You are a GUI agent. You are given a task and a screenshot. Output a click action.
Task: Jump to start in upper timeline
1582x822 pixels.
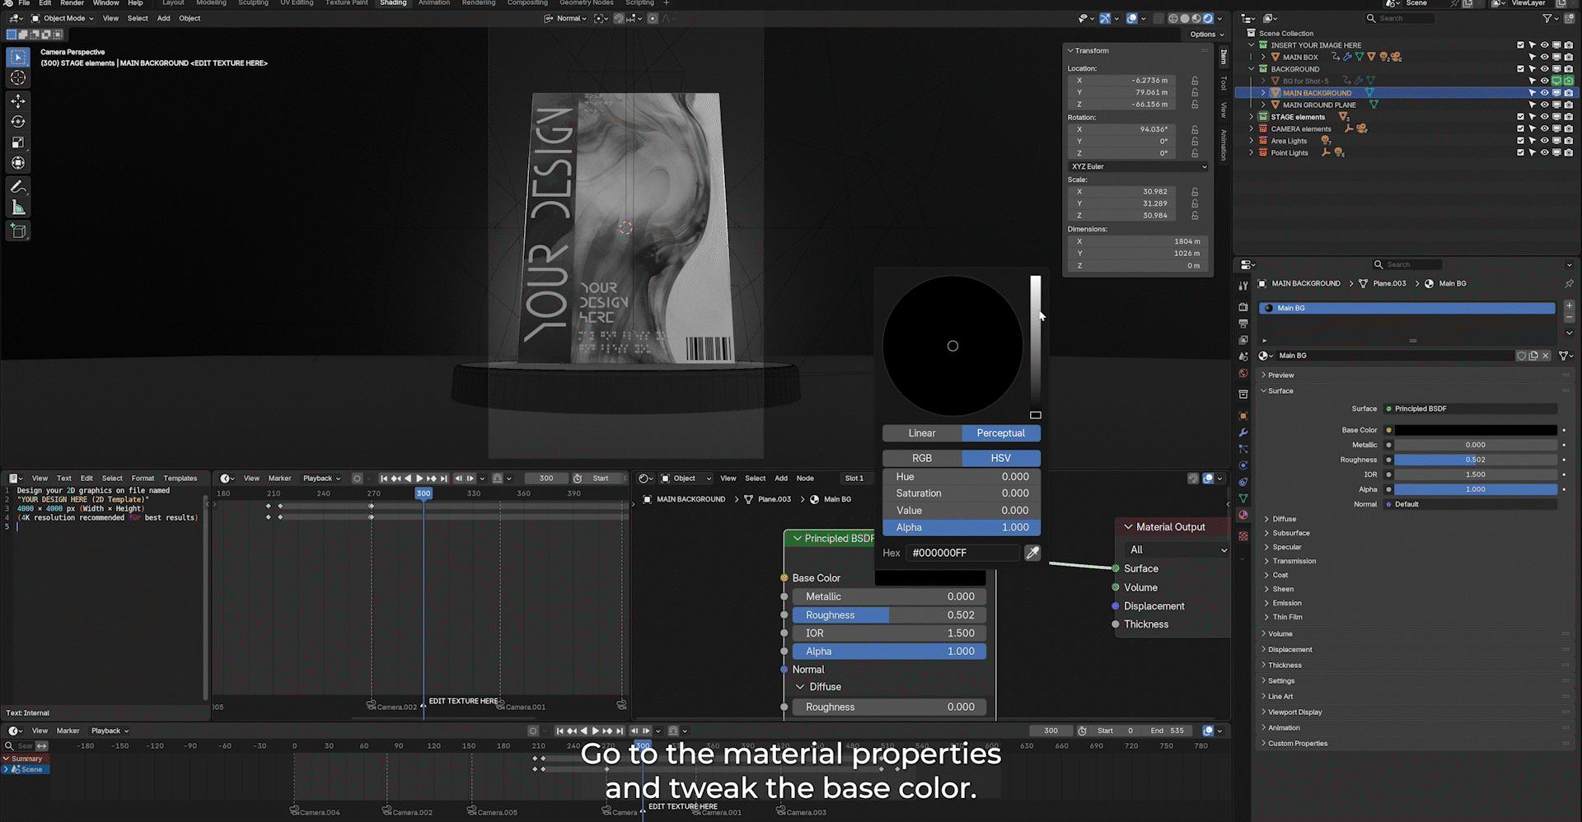[x=384, y=479]
